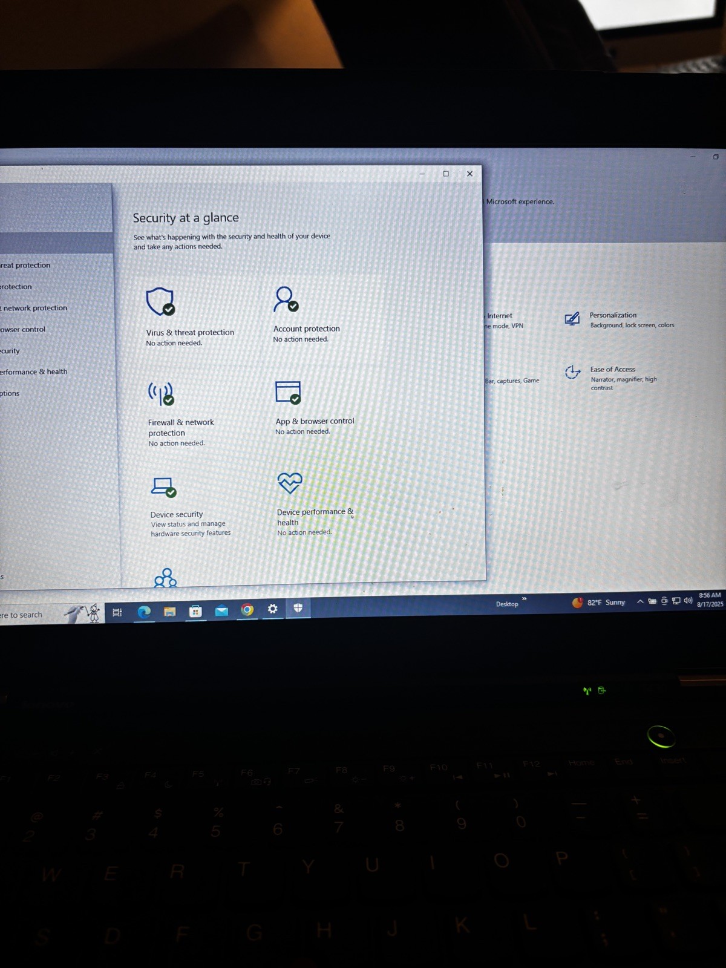
Task: Open the Gaming category text in Settings
Action: [512, 381]
